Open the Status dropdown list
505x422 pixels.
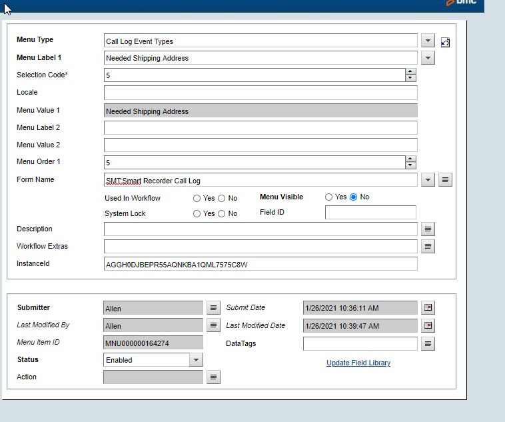(195, 360)
